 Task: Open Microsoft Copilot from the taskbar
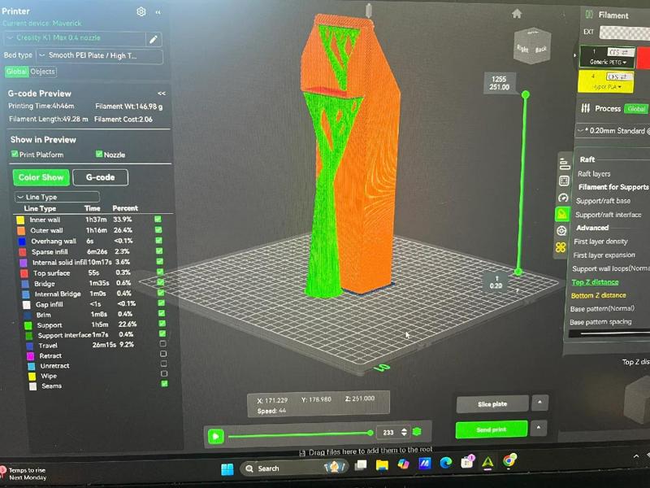pos(403,464)
